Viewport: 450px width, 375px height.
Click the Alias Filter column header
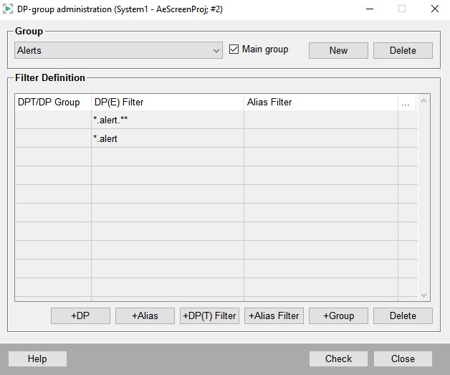[320, 103]
